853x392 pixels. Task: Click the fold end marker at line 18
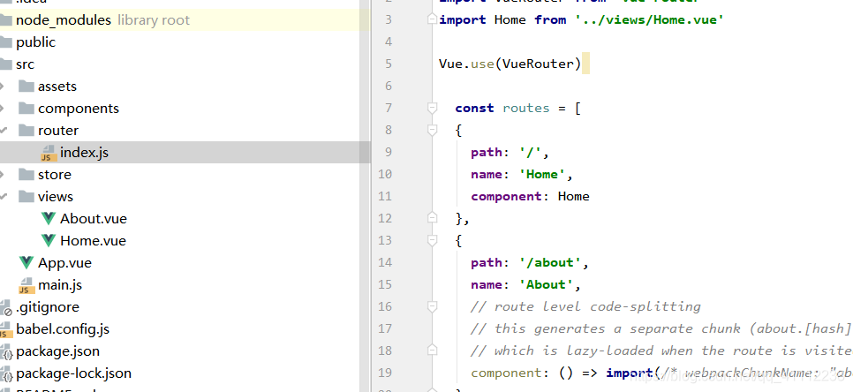(x=432, y=351)
